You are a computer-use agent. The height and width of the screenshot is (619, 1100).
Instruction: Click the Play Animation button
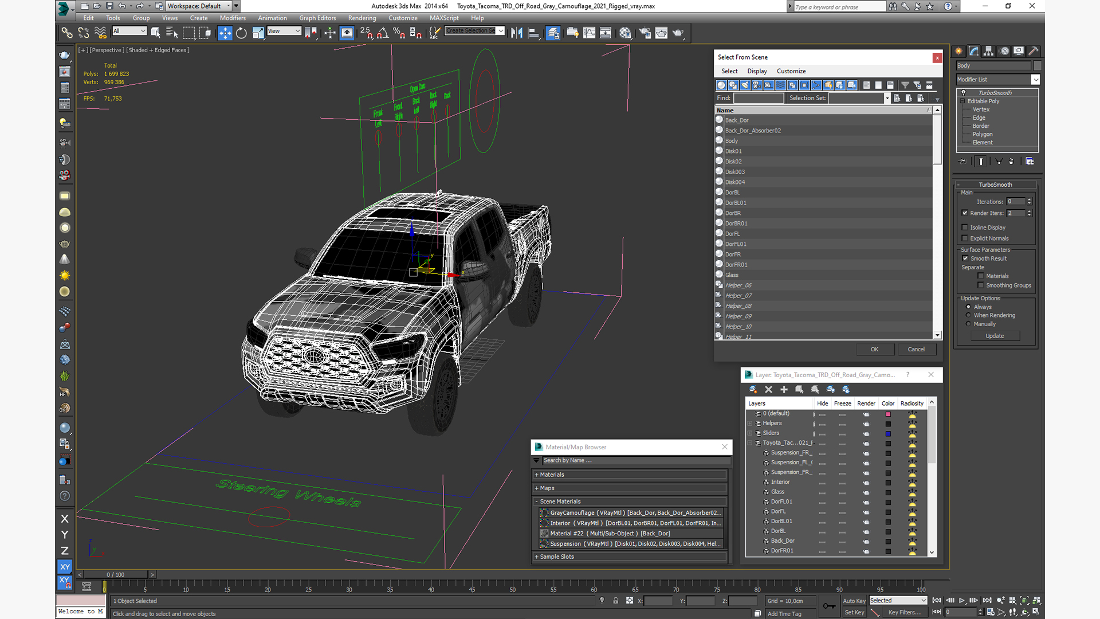pyautogui.click(x=962, y=600)
